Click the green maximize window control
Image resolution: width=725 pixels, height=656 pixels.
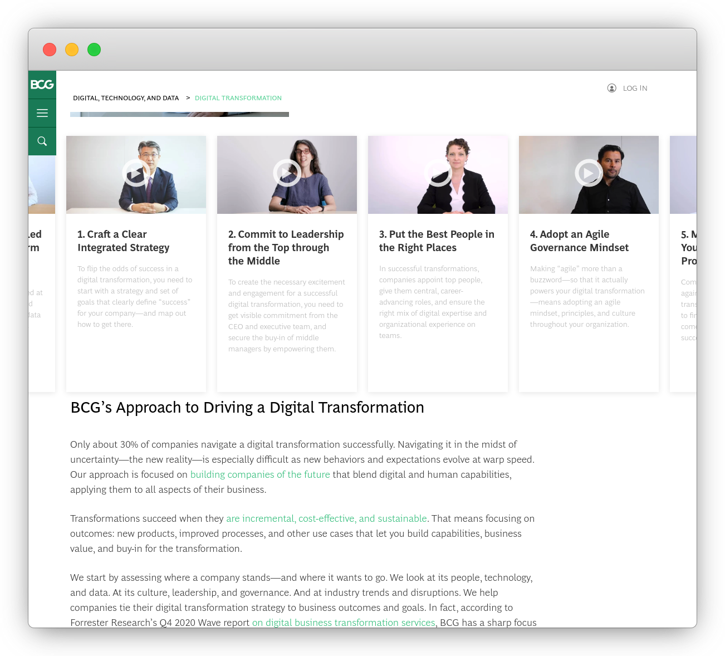[94, 50]
